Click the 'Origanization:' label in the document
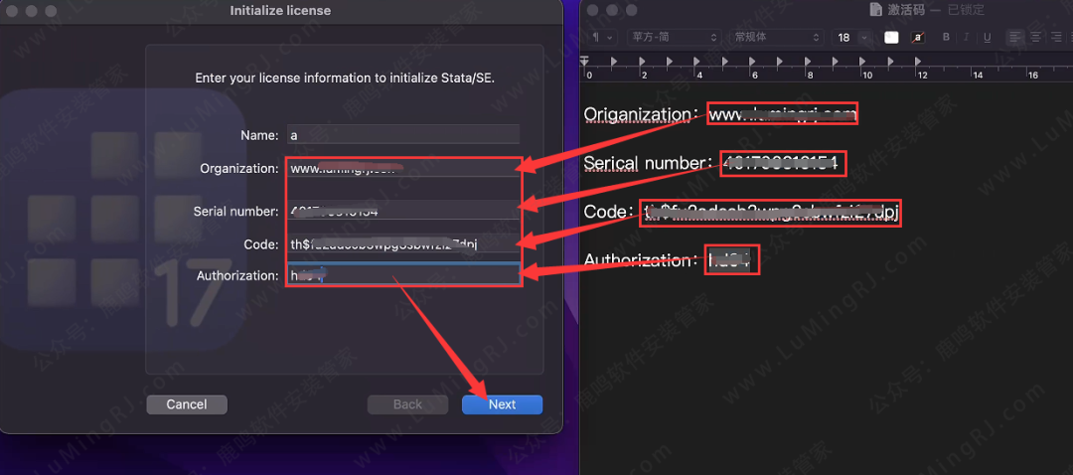Viewport: 1073px width, 475px height. [x=641, y=114]
